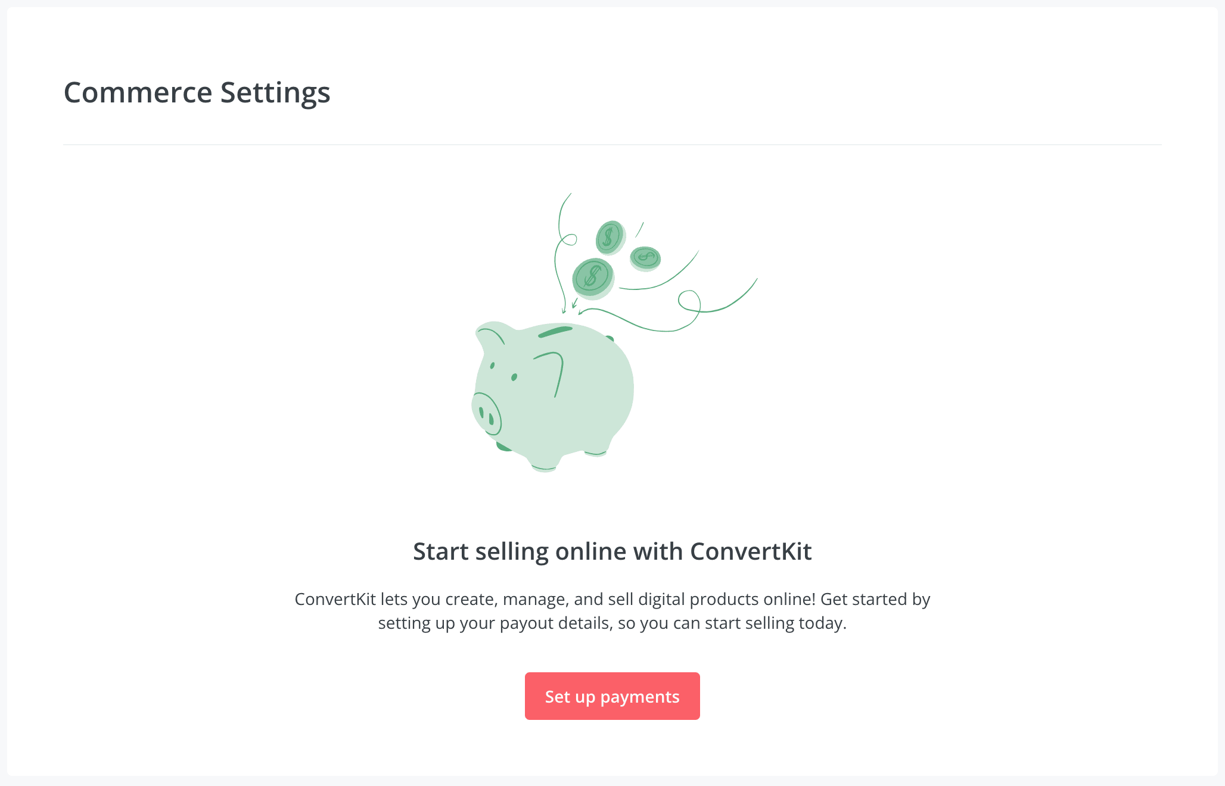Click the Set up payments button
Image resolution: width=1225 pixels, height=786 pixels.
(612, 696)
